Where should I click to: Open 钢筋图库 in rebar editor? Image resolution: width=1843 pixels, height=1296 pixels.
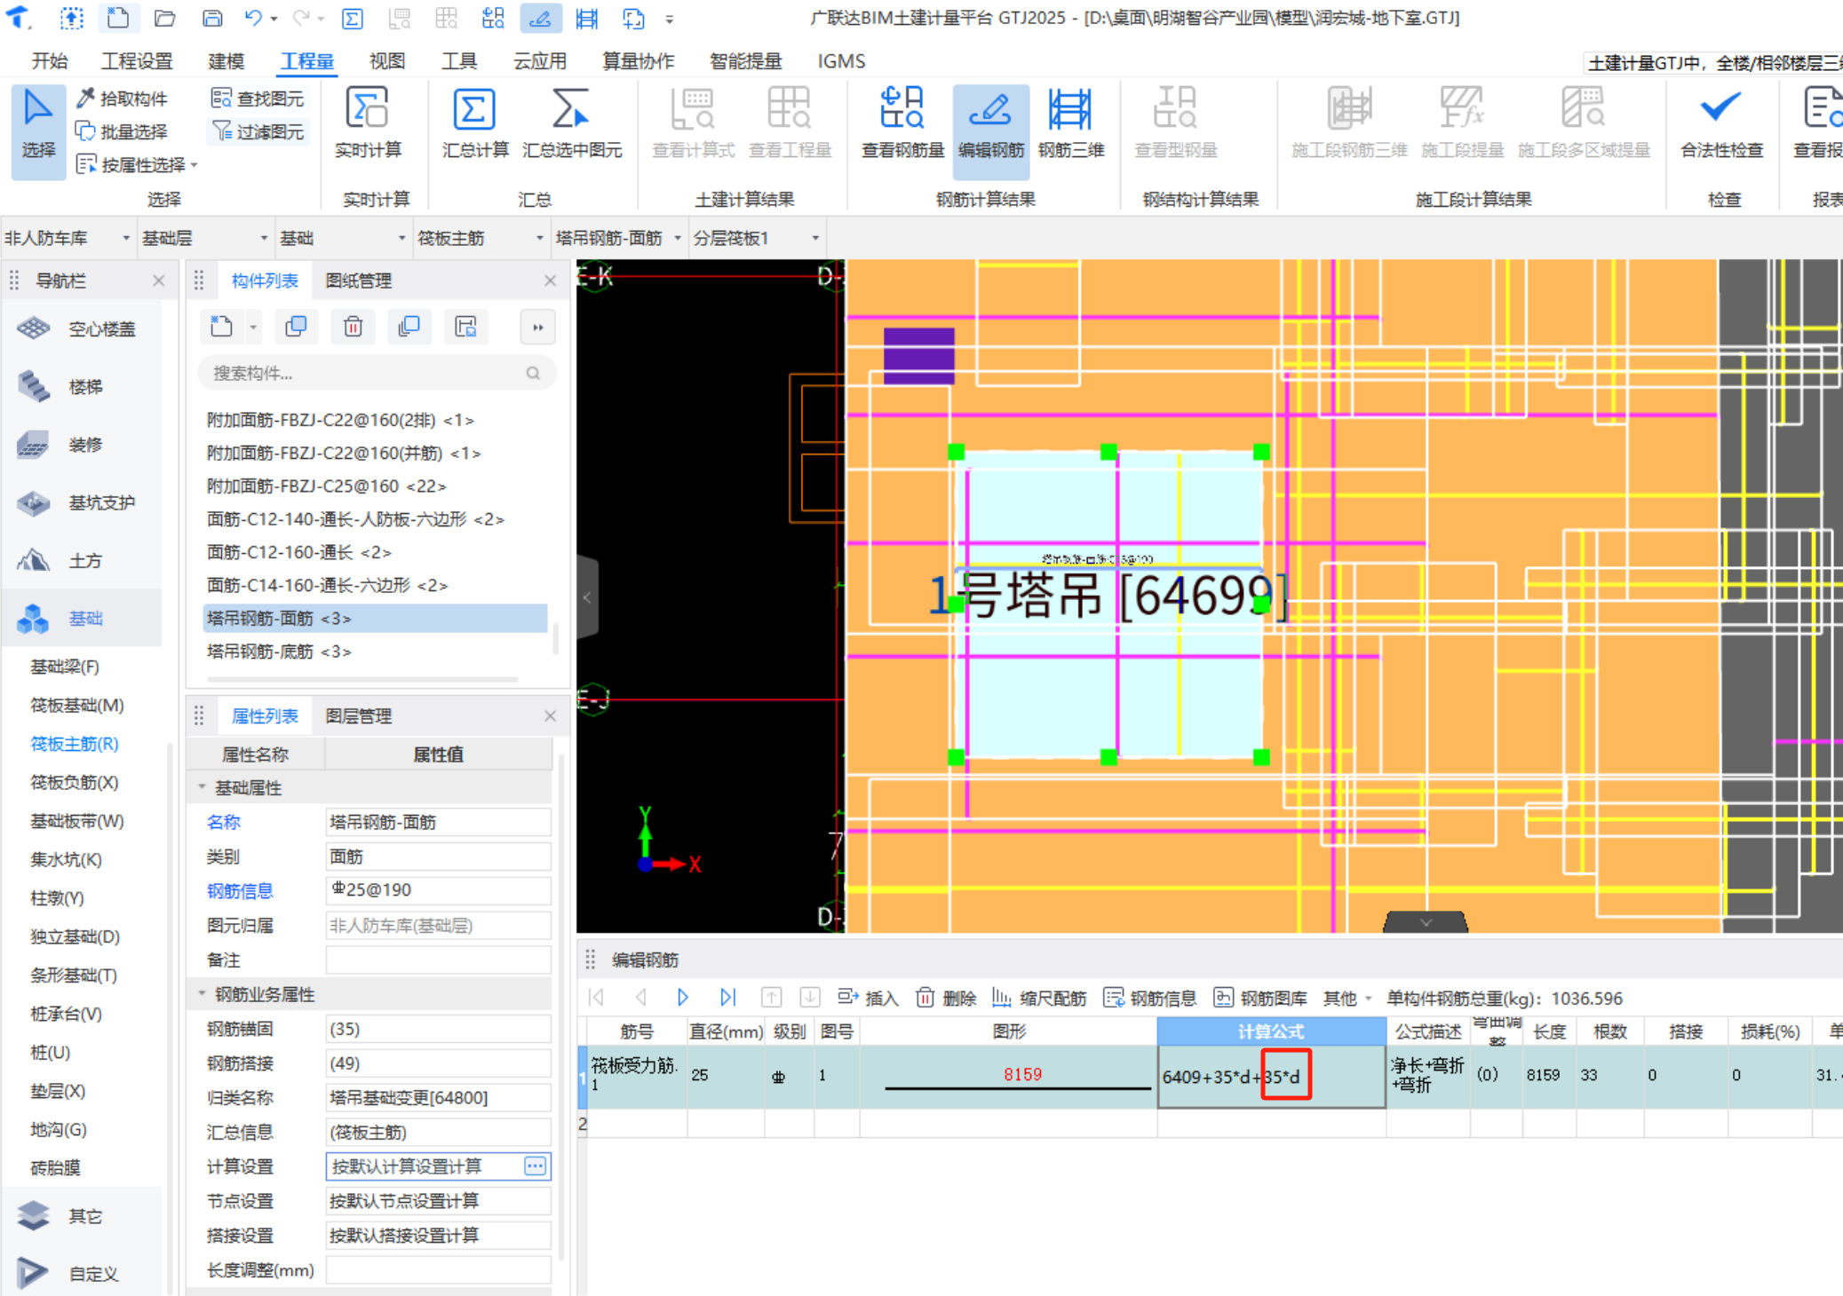[1260, 998]
